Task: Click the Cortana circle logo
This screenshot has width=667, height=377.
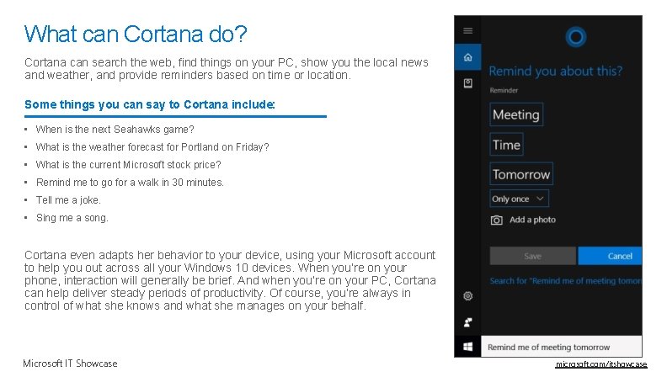Action: [576, 37]
